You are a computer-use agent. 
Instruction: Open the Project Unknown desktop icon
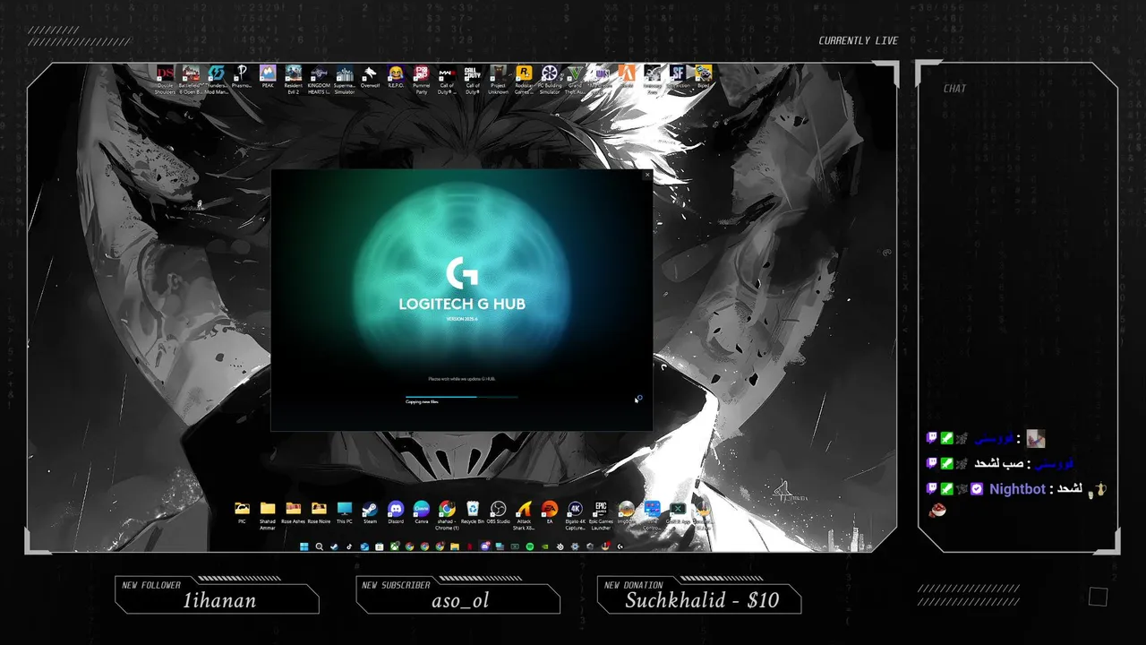499,79
